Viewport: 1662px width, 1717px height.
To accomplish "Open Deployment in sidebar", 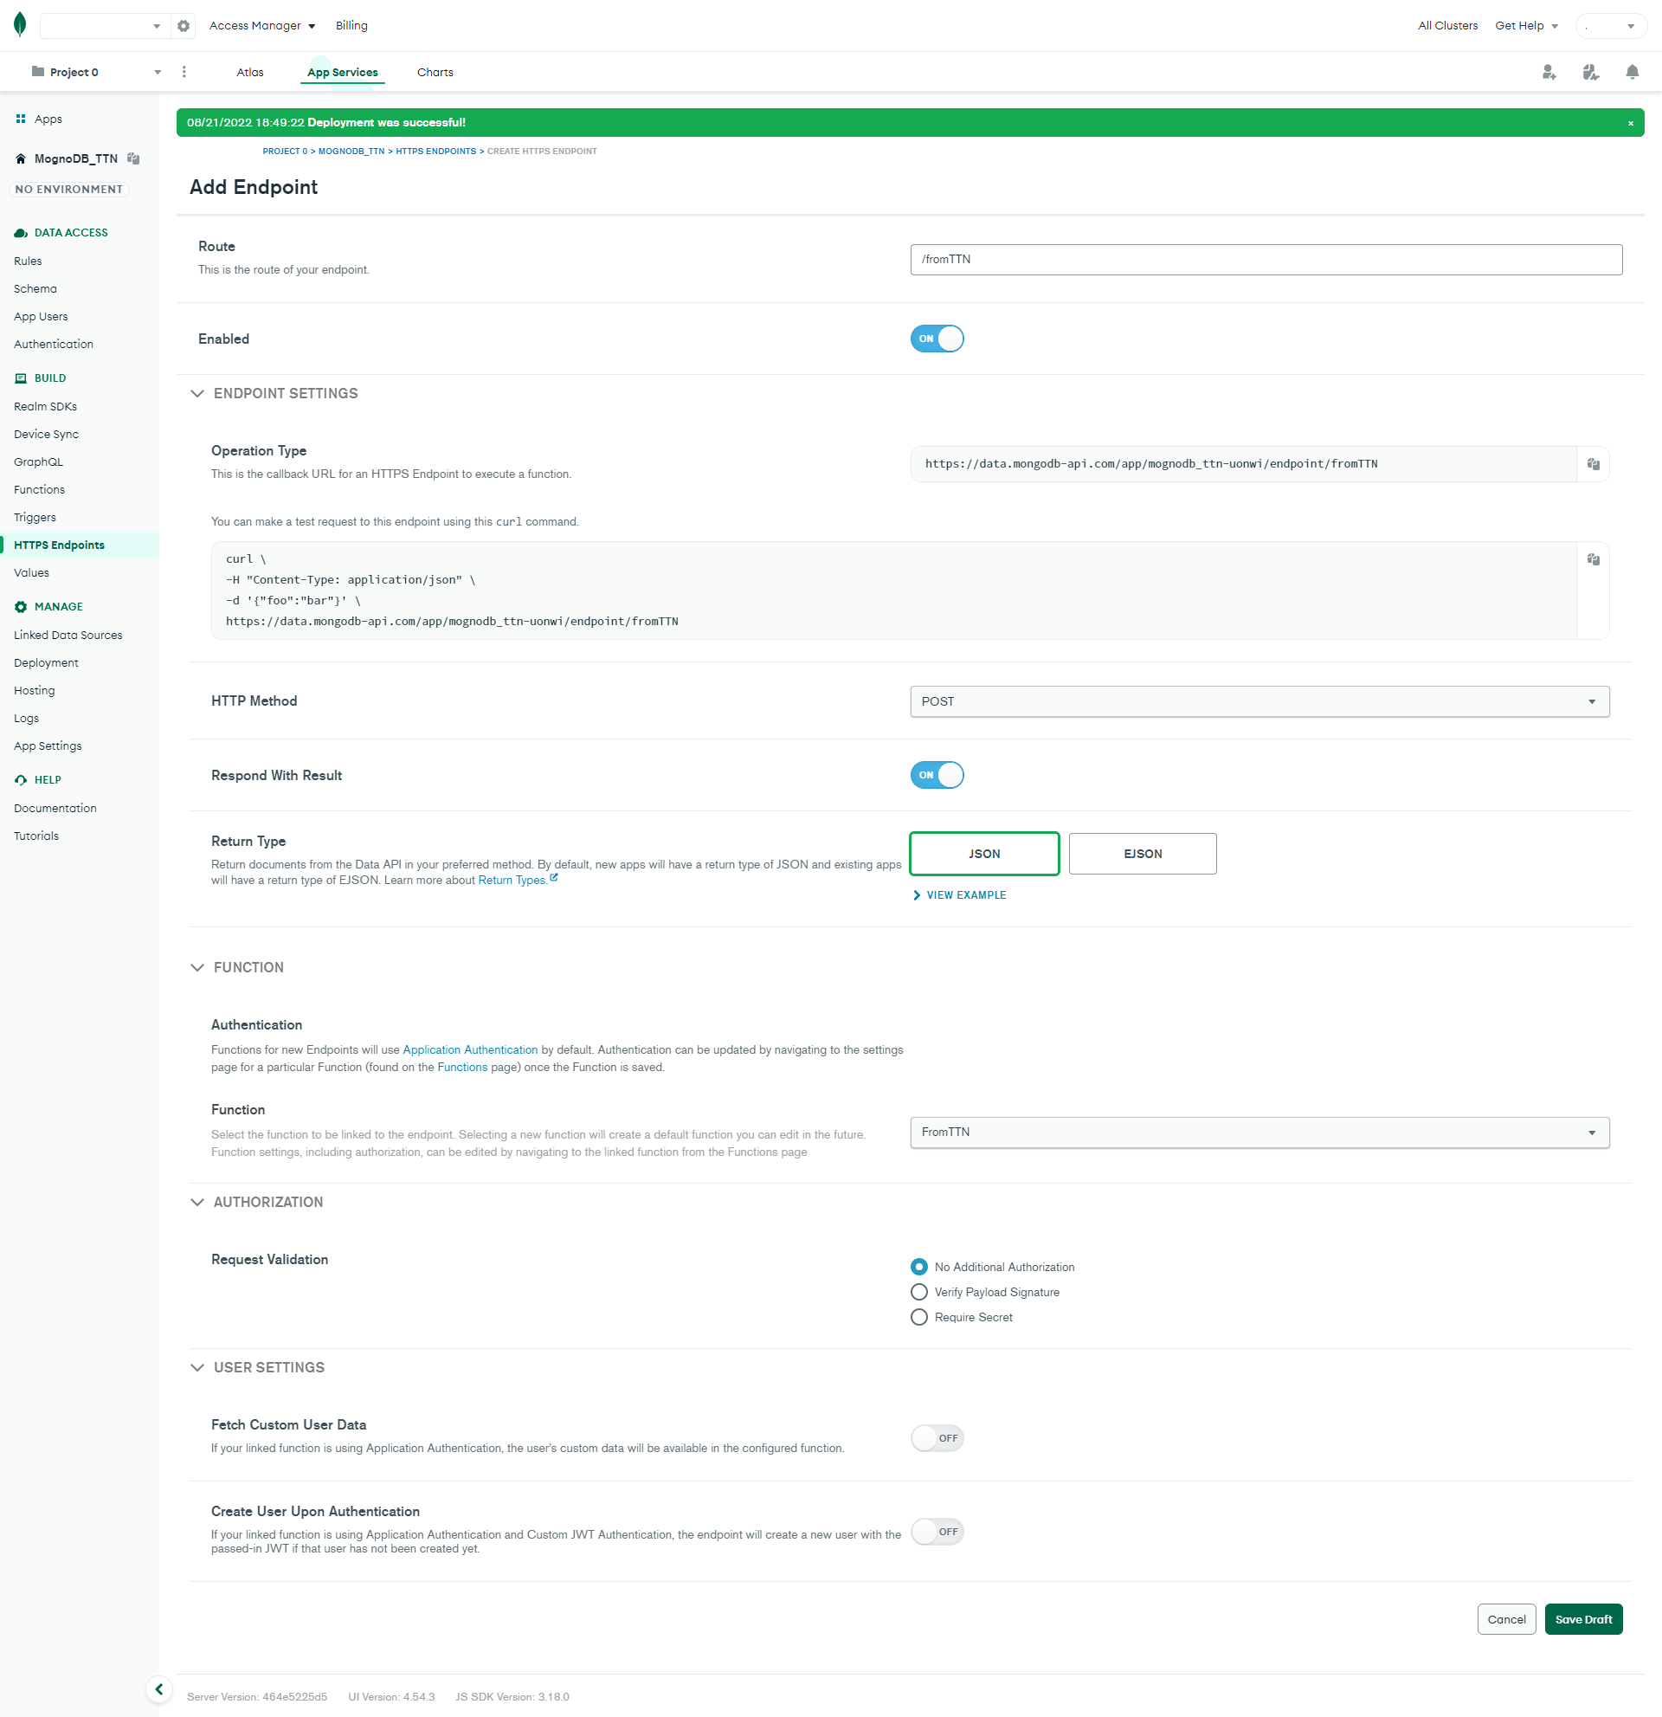I will 47,663.
